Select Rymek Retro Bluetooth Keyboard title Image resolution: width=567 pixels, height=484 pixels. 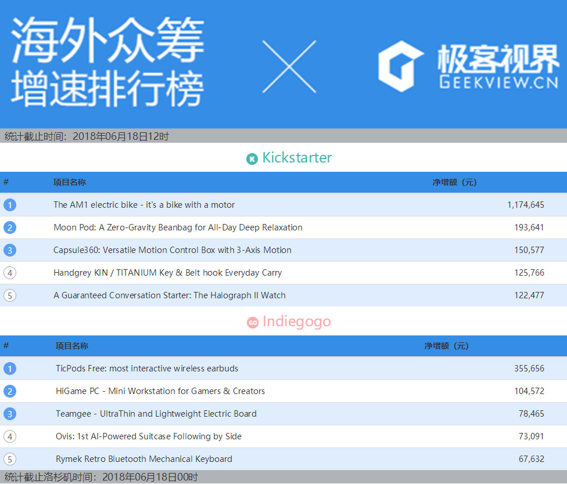point(144,459)
